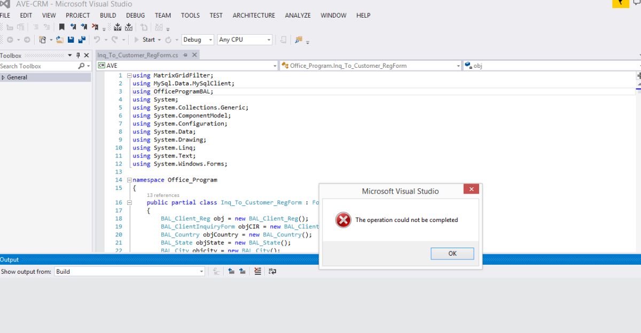This screenshot has width=641, height=333.
Task: Open the FILE menu
Action: click(x=5, y=15)
